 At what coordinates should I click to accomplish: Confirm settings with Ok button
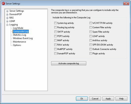[82, 99]
